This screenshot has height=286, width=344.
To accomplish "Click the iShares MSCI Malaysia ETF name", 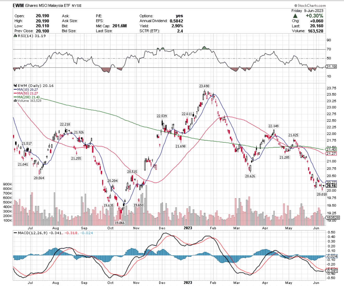I will pos(48,5).
